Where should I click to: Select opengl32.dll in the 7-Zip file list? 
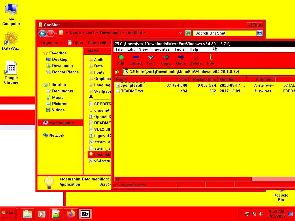(132, 85)
